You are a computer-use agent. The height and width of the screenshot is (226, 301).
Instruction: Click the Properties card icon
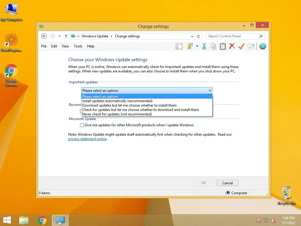click(251, 46)
